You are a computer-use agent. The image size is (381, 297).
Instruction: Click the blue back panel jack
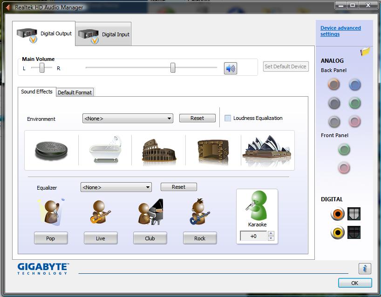(x=355, y=85)
